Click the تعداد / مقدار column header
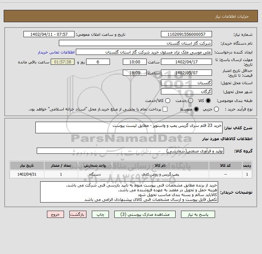 61,166
